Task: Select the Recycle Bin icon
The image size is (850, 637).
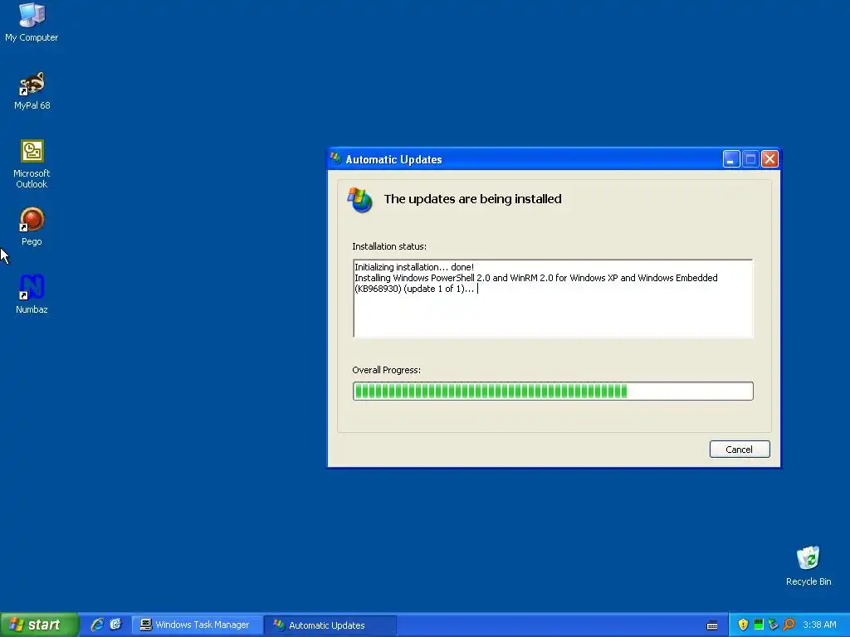Action: pos(808,566)
